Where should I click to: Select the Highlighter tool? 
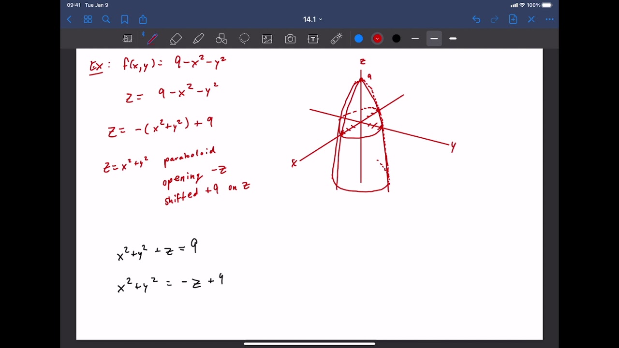[198, 39]
